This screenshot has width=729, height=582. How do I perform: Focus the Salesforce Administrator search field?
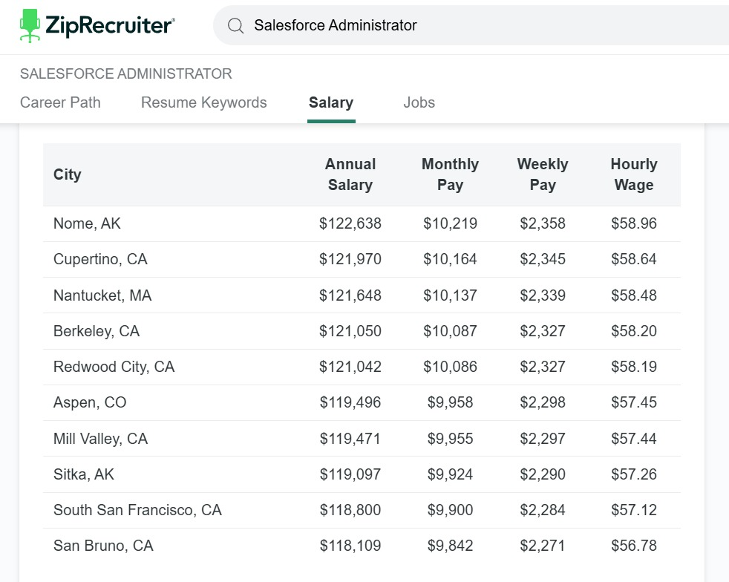pyautogui.click(x=471, y=25)
